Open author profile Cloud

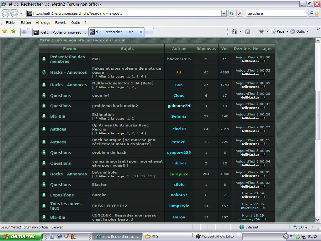coord(179,95)
